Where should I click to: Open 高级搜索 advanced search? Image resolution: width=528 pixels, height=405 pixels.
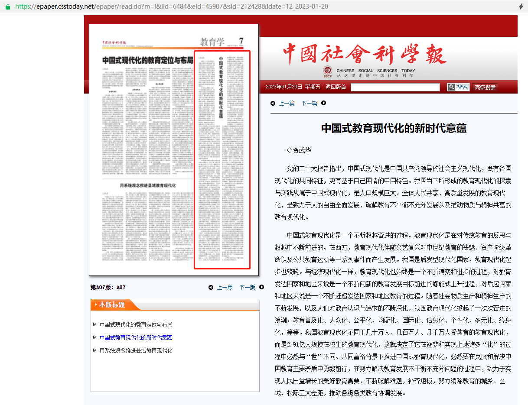coord(485,87)
